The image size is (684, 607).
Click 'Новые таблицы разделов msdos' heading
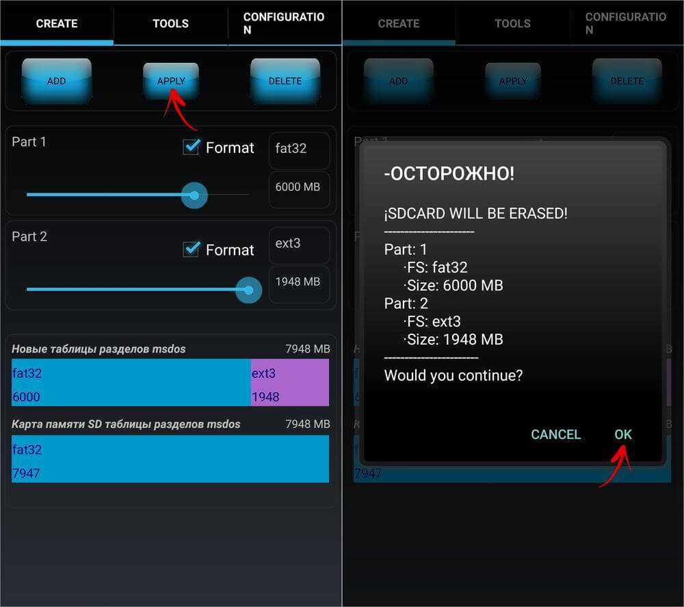[98, 349]
